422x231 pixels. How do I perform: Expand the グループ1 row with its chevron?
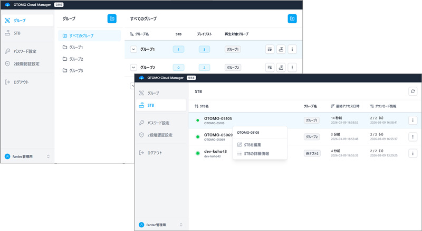tap(133, 49)
